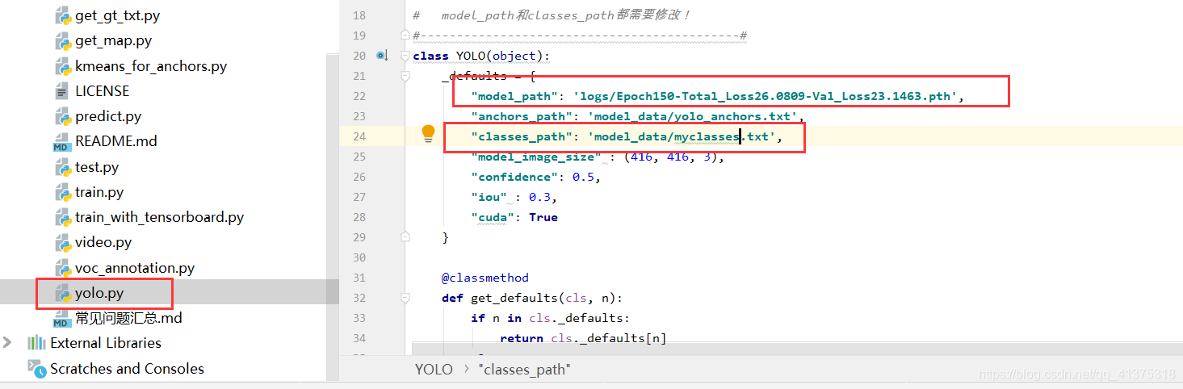Open train.py in the project tree

[x=99, y=192]
